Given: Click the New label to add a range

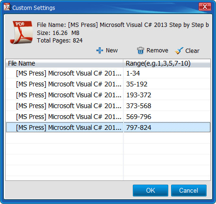Looking at the screenshot, I should [x=112, y=51].
